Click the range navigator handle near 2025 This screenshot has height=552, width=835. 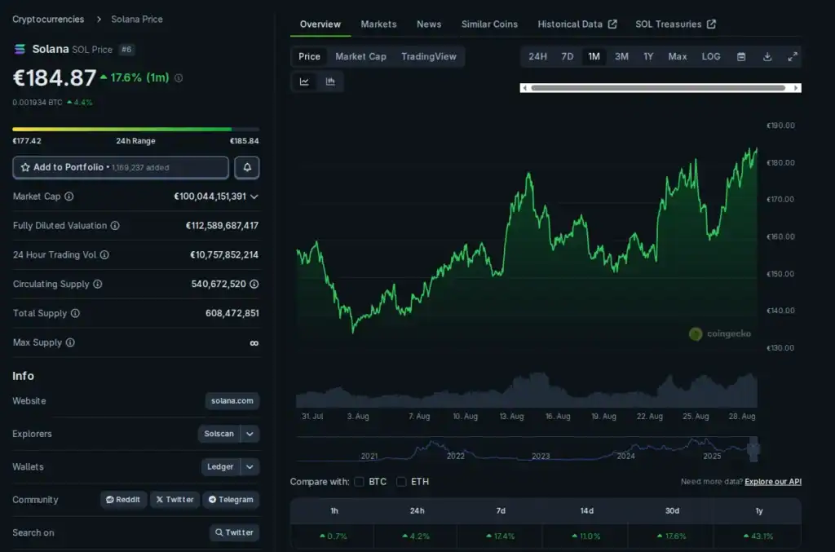(x=753, y=449)
